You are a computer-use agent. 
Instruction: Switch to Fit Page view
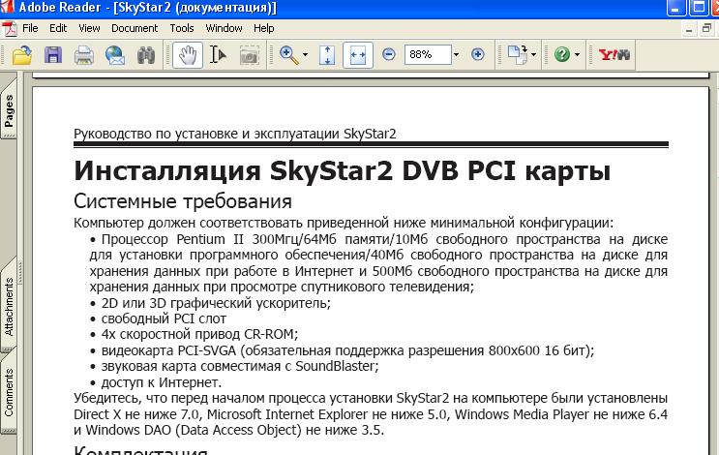[327, 55]
